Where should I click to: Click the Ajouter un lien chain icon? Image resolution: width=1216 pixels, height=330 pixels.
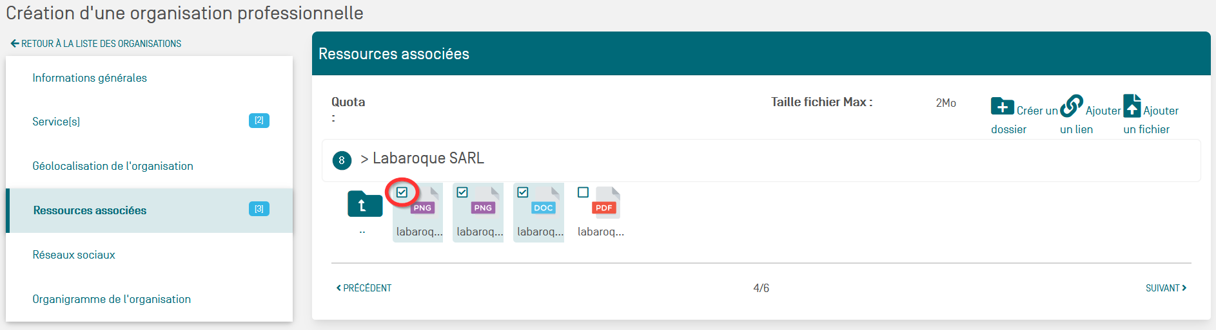coord(1071,106)
